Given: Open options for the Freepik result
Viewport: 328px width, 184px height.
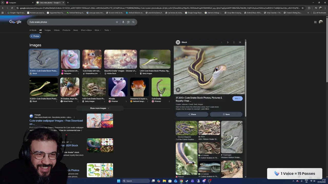Looking at the screenshot, I should pyautogui.click(x=74, y=117).
